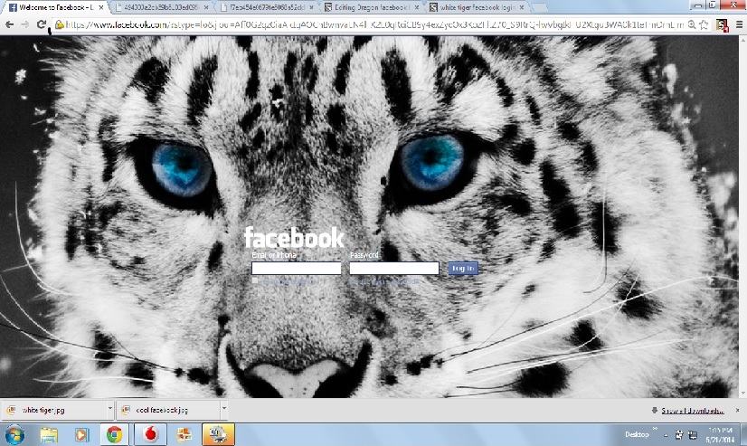Tick the Keep me logged in checkbox

255,281
